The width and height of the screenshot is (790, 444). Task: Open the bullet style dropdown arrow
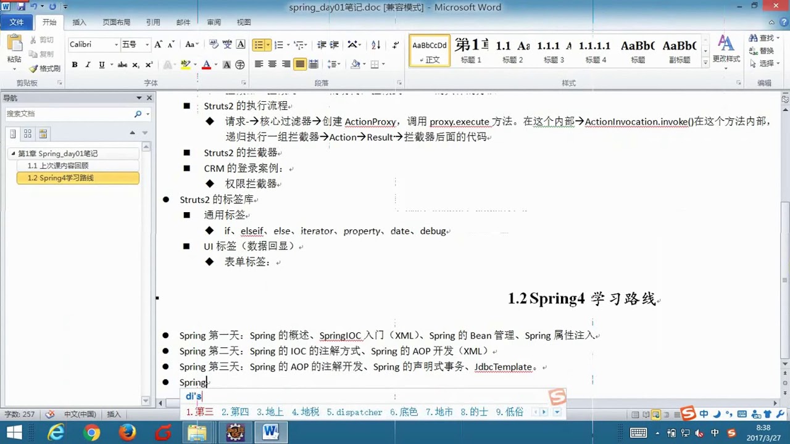pos(268,45)
